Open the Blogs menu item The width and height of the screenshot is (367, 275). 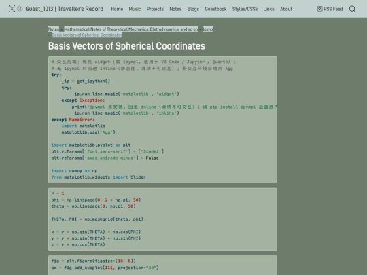point(193,9)
